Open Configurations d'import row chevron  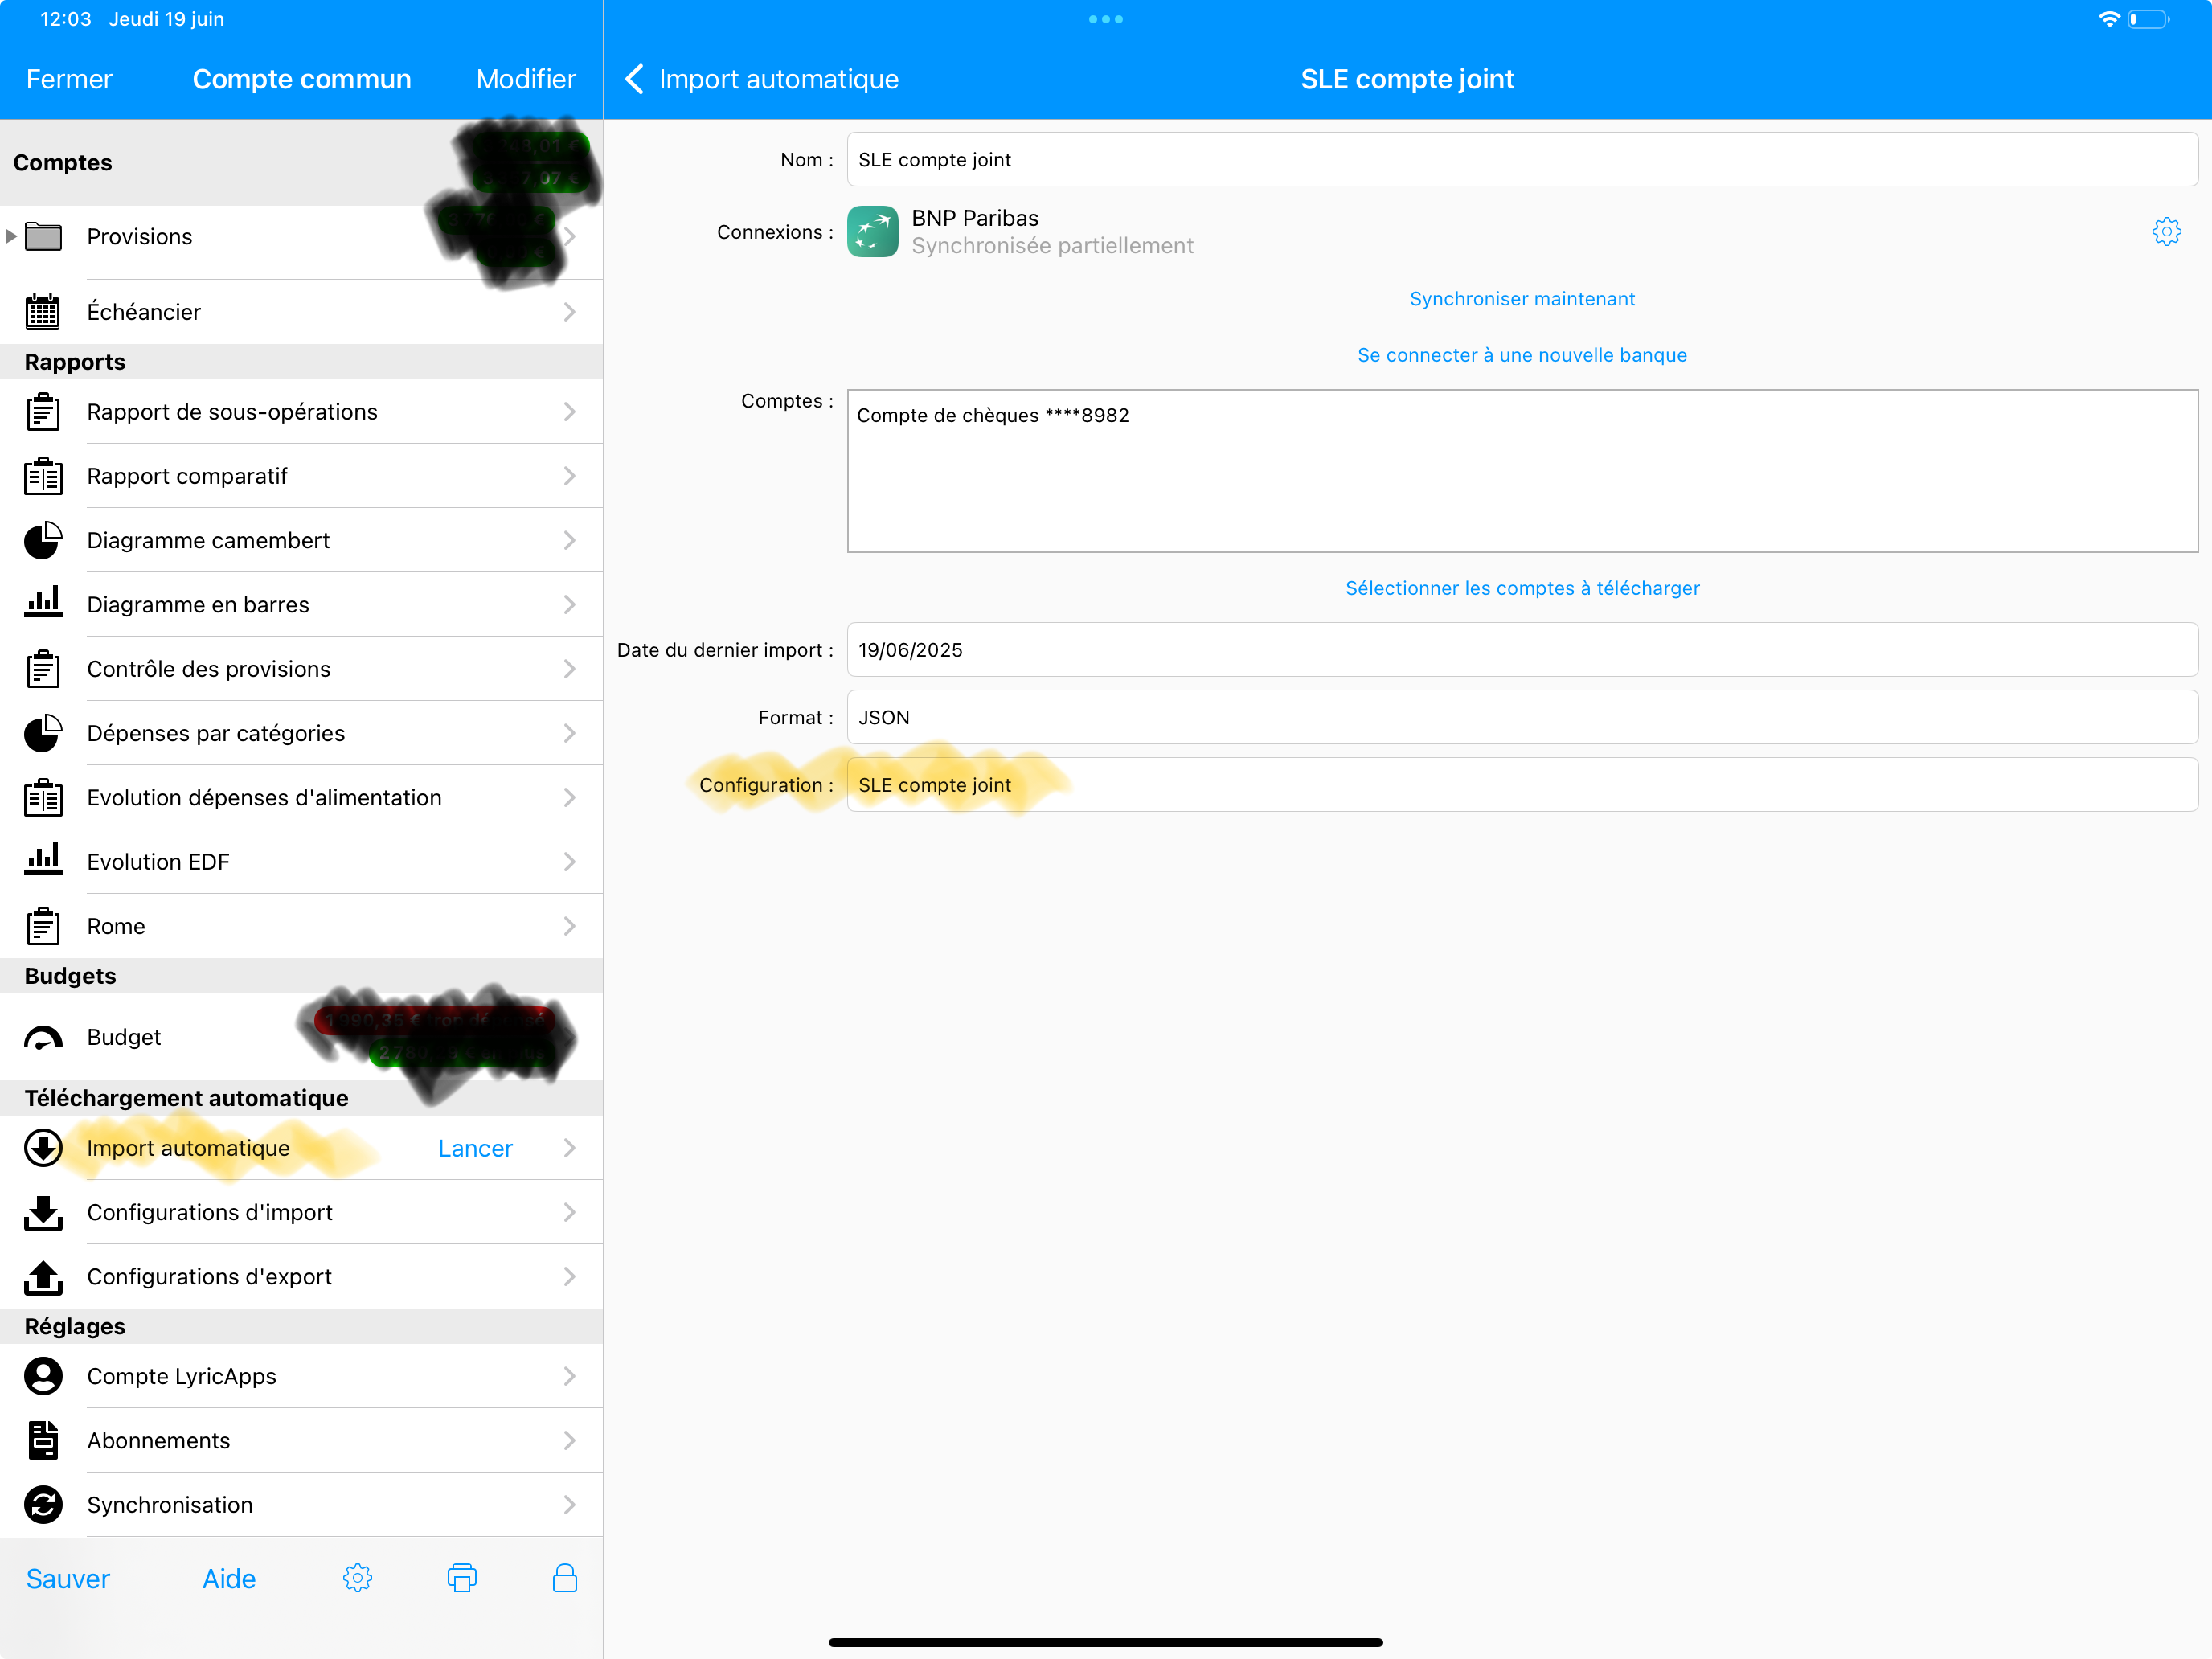pos(569,1212)
